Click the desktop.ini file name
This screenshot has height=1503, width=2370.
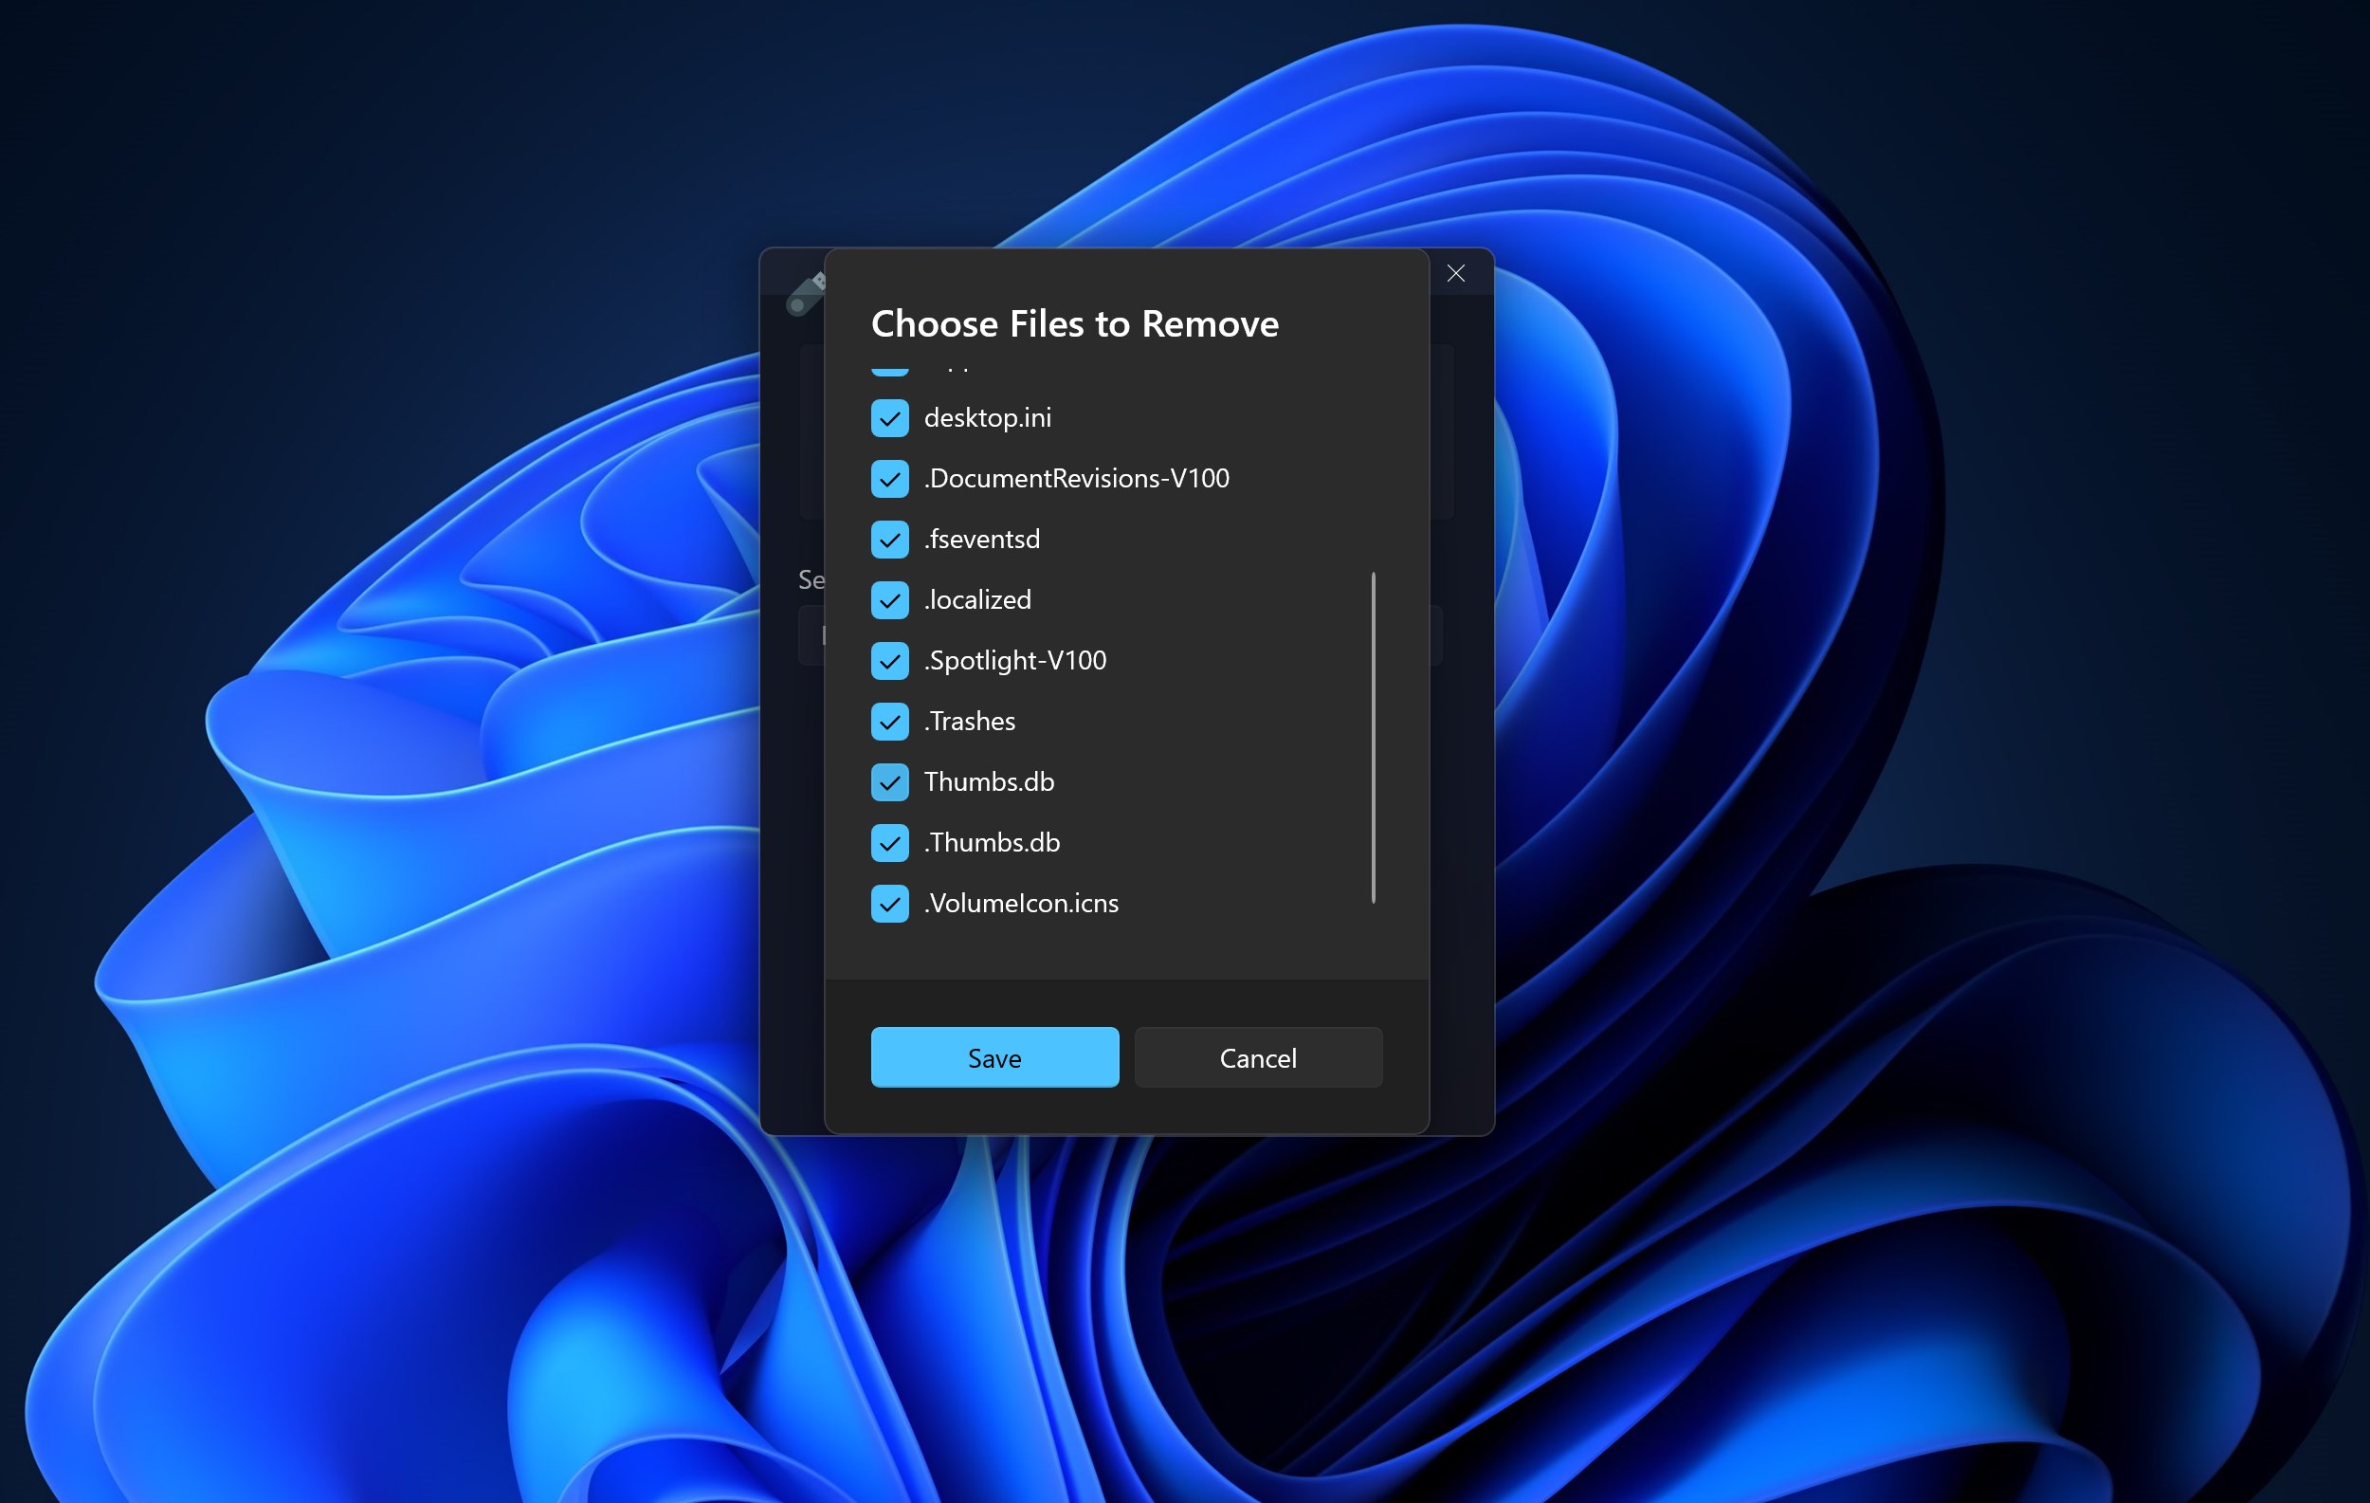[x=987, y=418]
